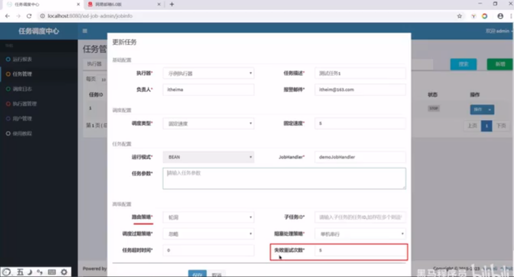Open the 运行模式 BEAN dropdown
The height and width of the screenshot is (277, 514).
coord(208,157)
